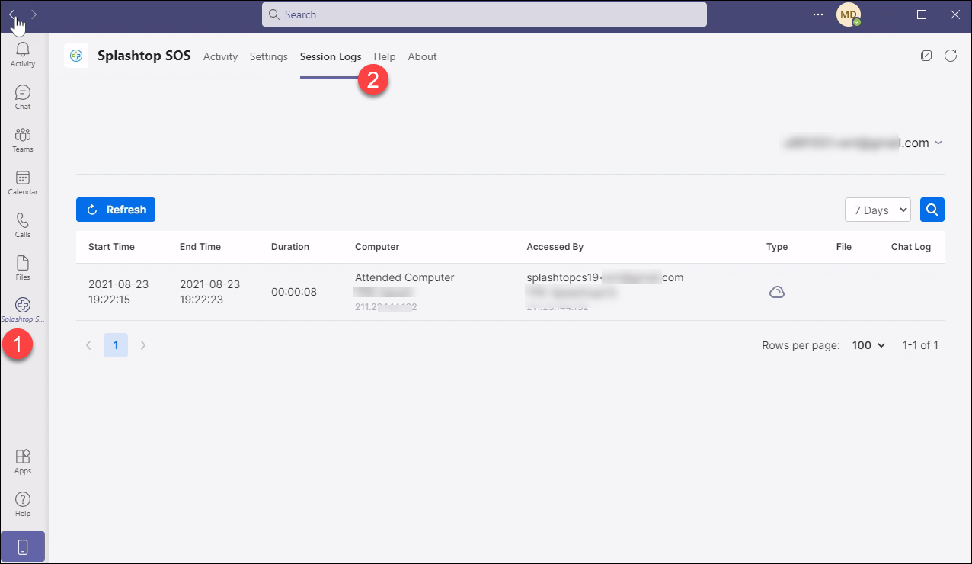Open the Activity bell icon in sidebar
This screenshot has height=564, width=972.
[x=23, y=54]
